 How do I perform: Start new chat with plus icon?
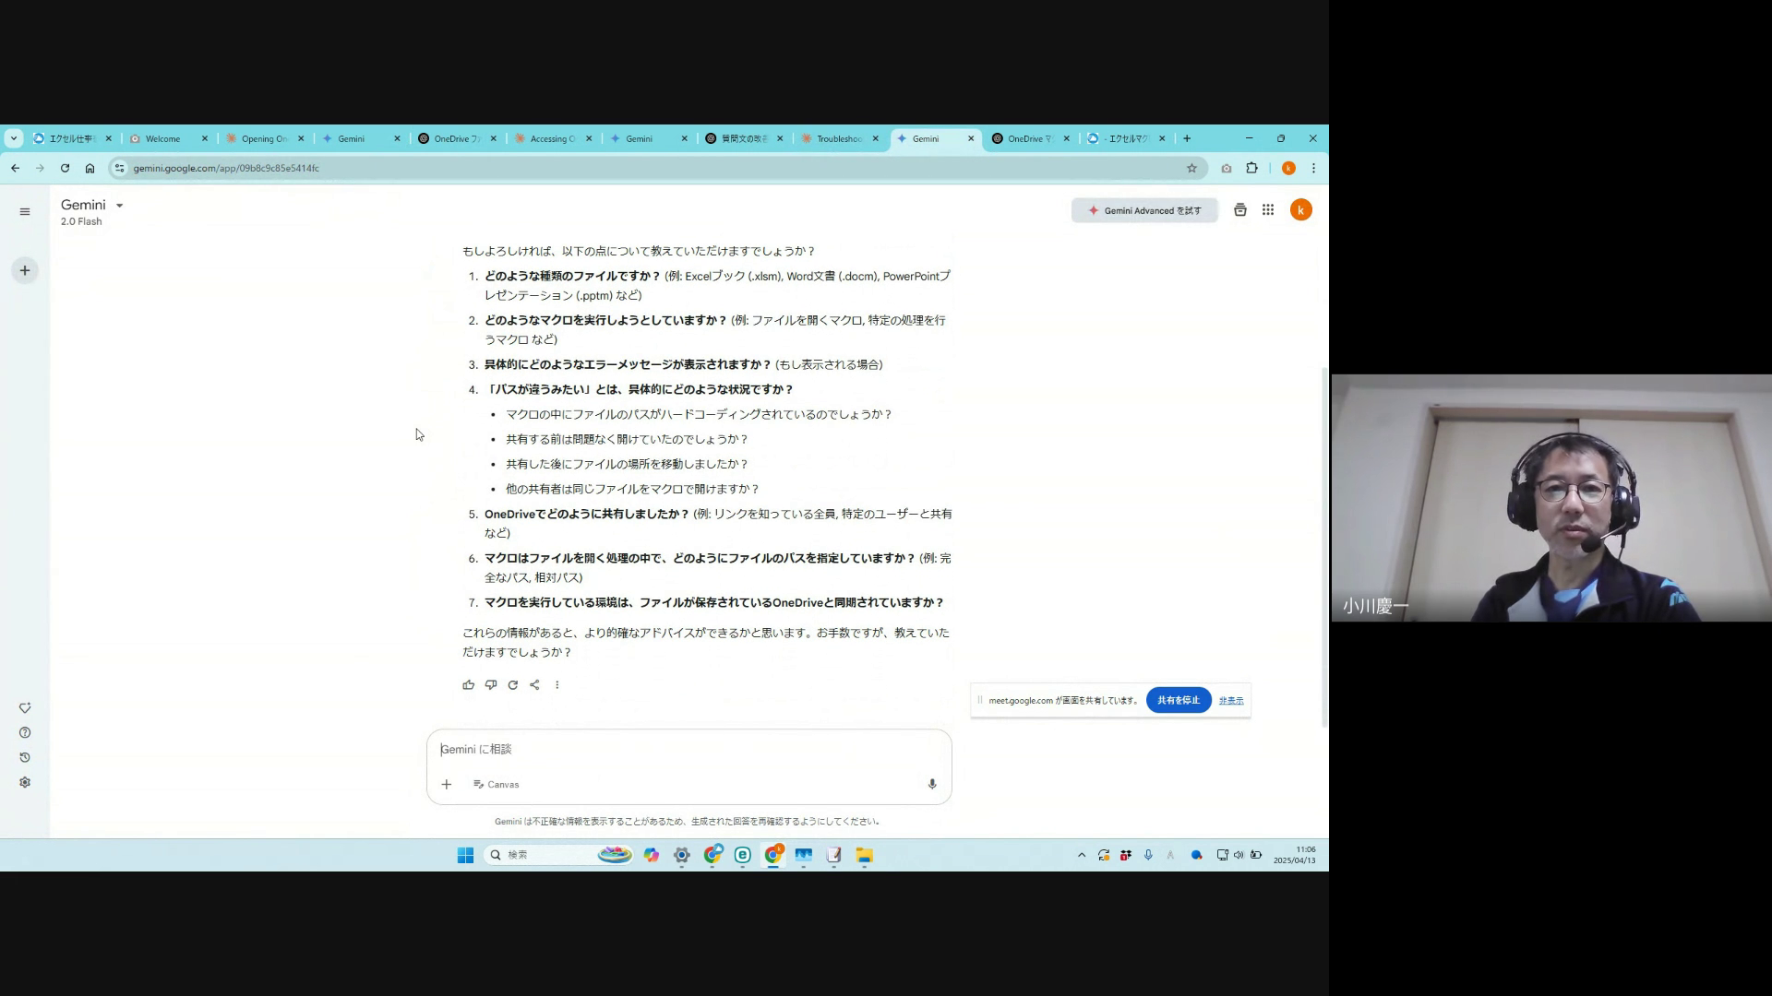(25, 270)
